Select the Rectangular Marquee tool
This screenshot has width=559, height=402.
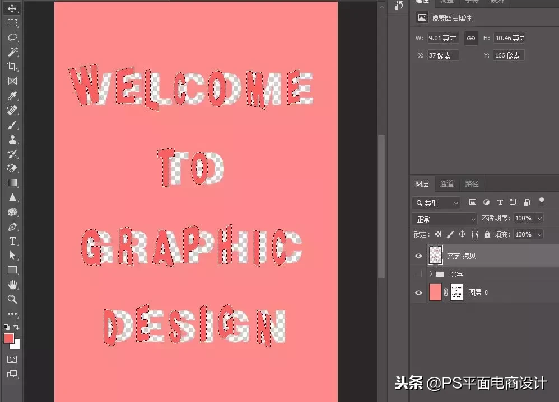[x=12, y=23]
